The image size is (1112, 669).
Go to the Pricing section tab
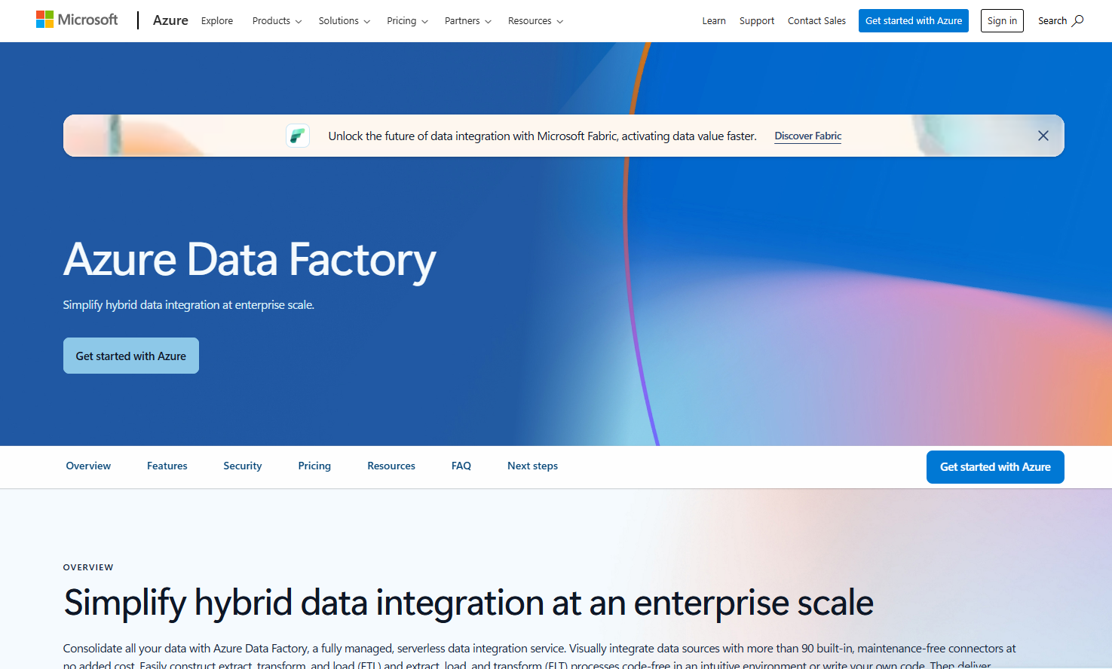[x=314, y=466]
